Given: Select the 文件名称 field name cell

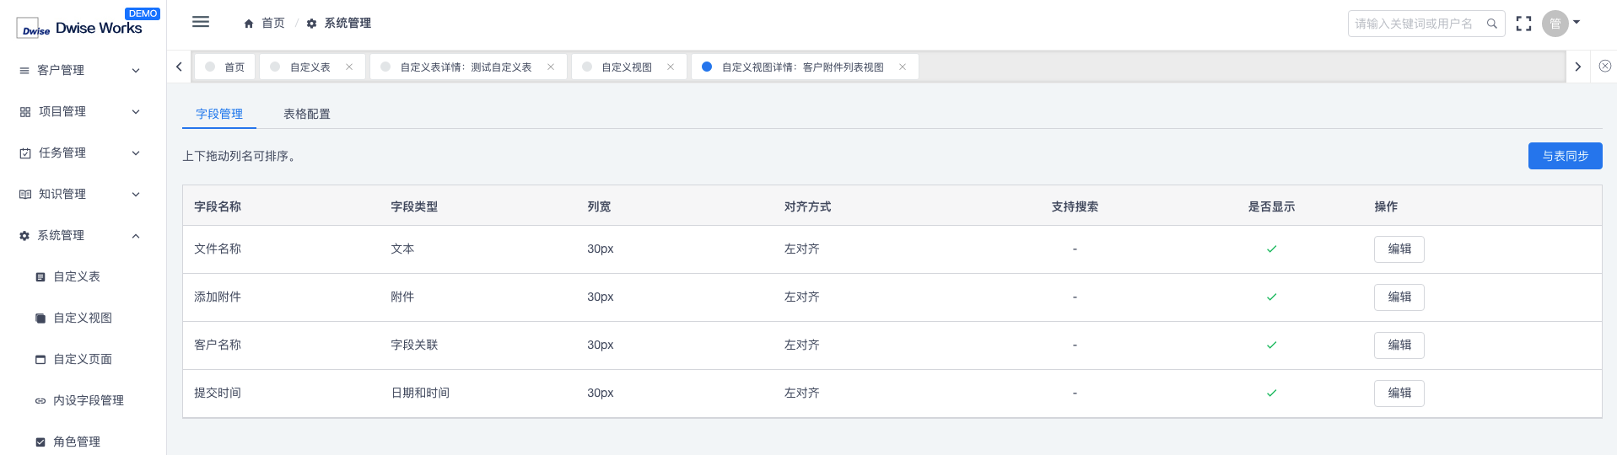Looking at the screenshot, I should tap(218, 249).
